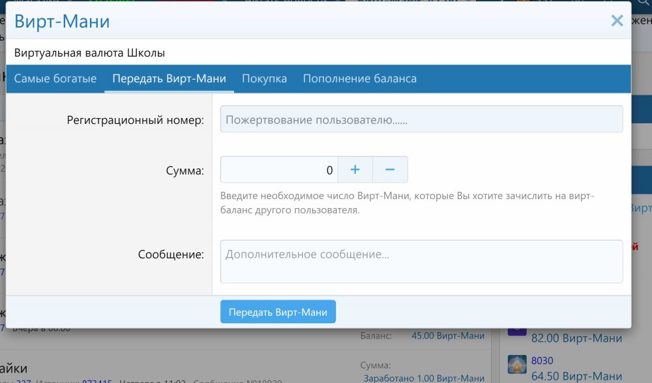Click the 45.00 Вирт-Мани balance value
Screen dimensions: 652x383
[x=448, y=336]
